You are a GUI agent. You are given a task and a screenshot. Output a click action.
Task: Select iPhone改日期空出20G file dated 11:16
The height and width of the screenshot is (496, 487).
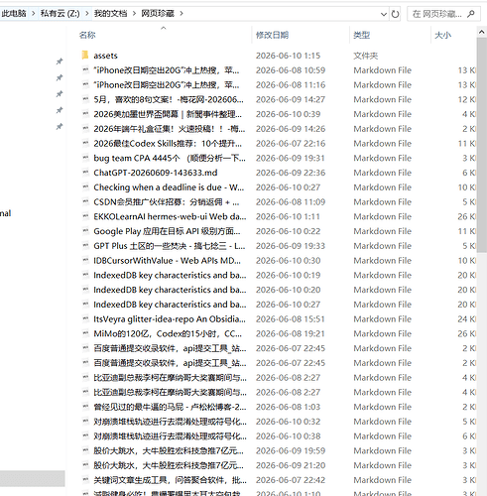coord(167,84)
